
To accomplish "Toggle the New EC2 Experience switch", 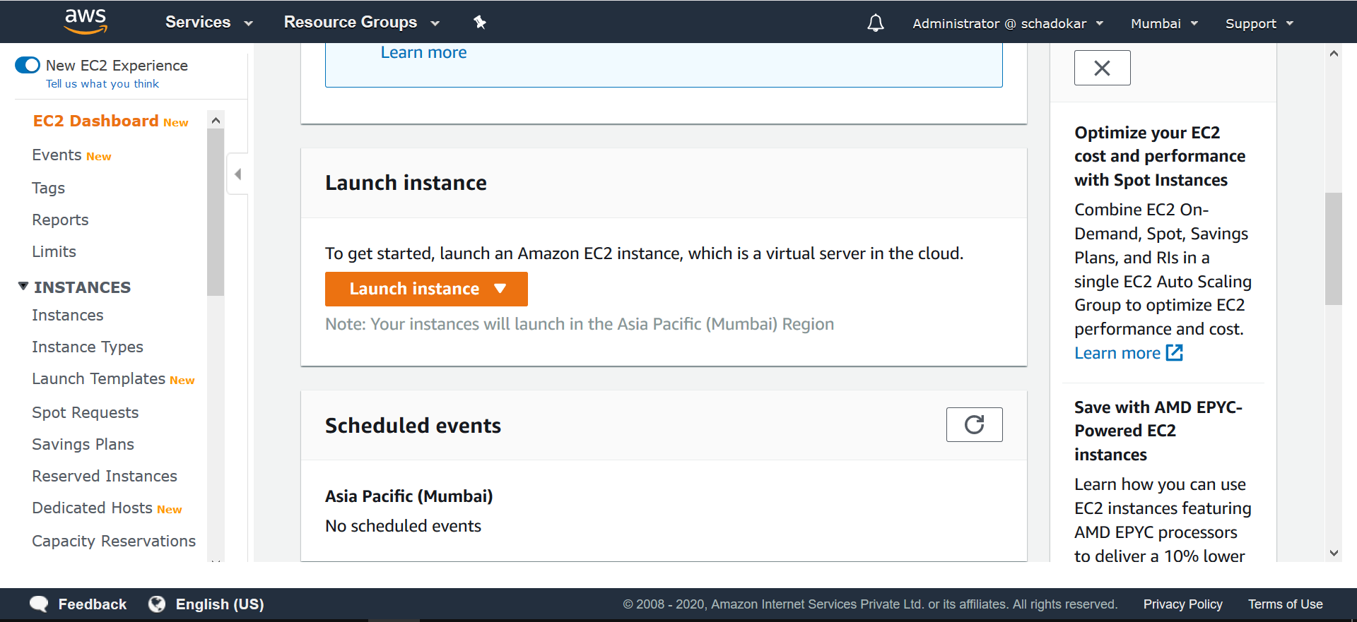I will (x=28, y=65).
